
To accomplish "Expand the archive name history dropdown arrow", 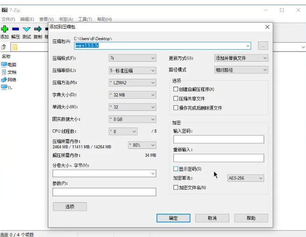I will (248, 46).
